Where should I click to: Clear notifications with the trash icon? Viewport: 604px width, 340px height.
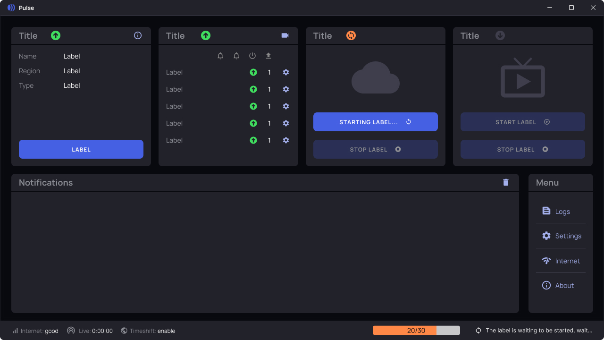click(x=506, y=182)
